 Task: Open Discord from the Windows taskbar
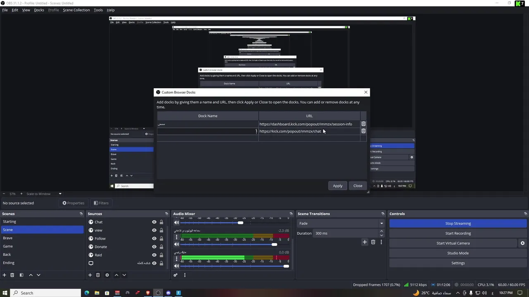(168, 293)
